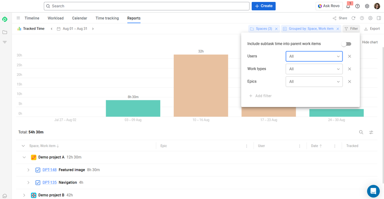Open the help question mark in top bar
Screen dimensions: 384x199
[357, 6]
